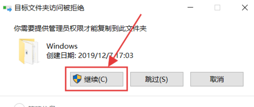Click the 创建日期 2019/12/7 17:03 text
This screenshot has height=107, width=254.
click(x=90, y=56)
